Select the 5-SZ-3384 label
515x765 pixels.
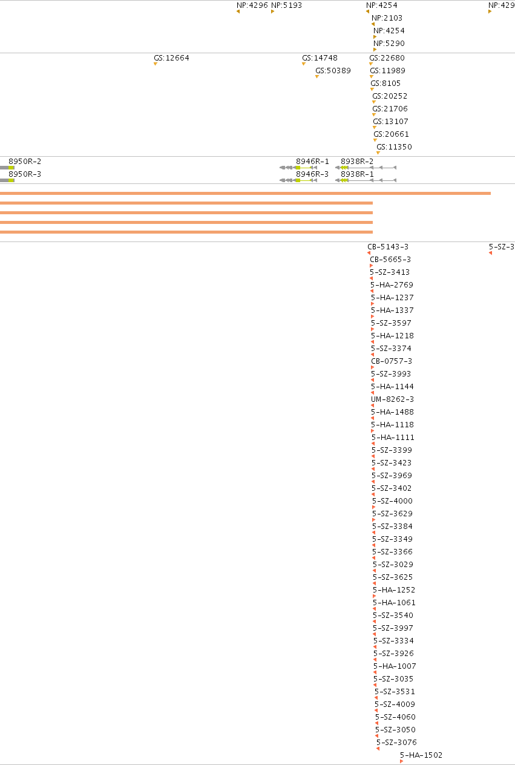point(392,527)
